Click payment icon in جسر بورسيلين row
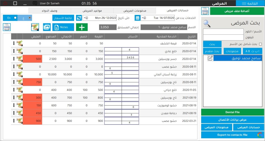 (20, 59)
